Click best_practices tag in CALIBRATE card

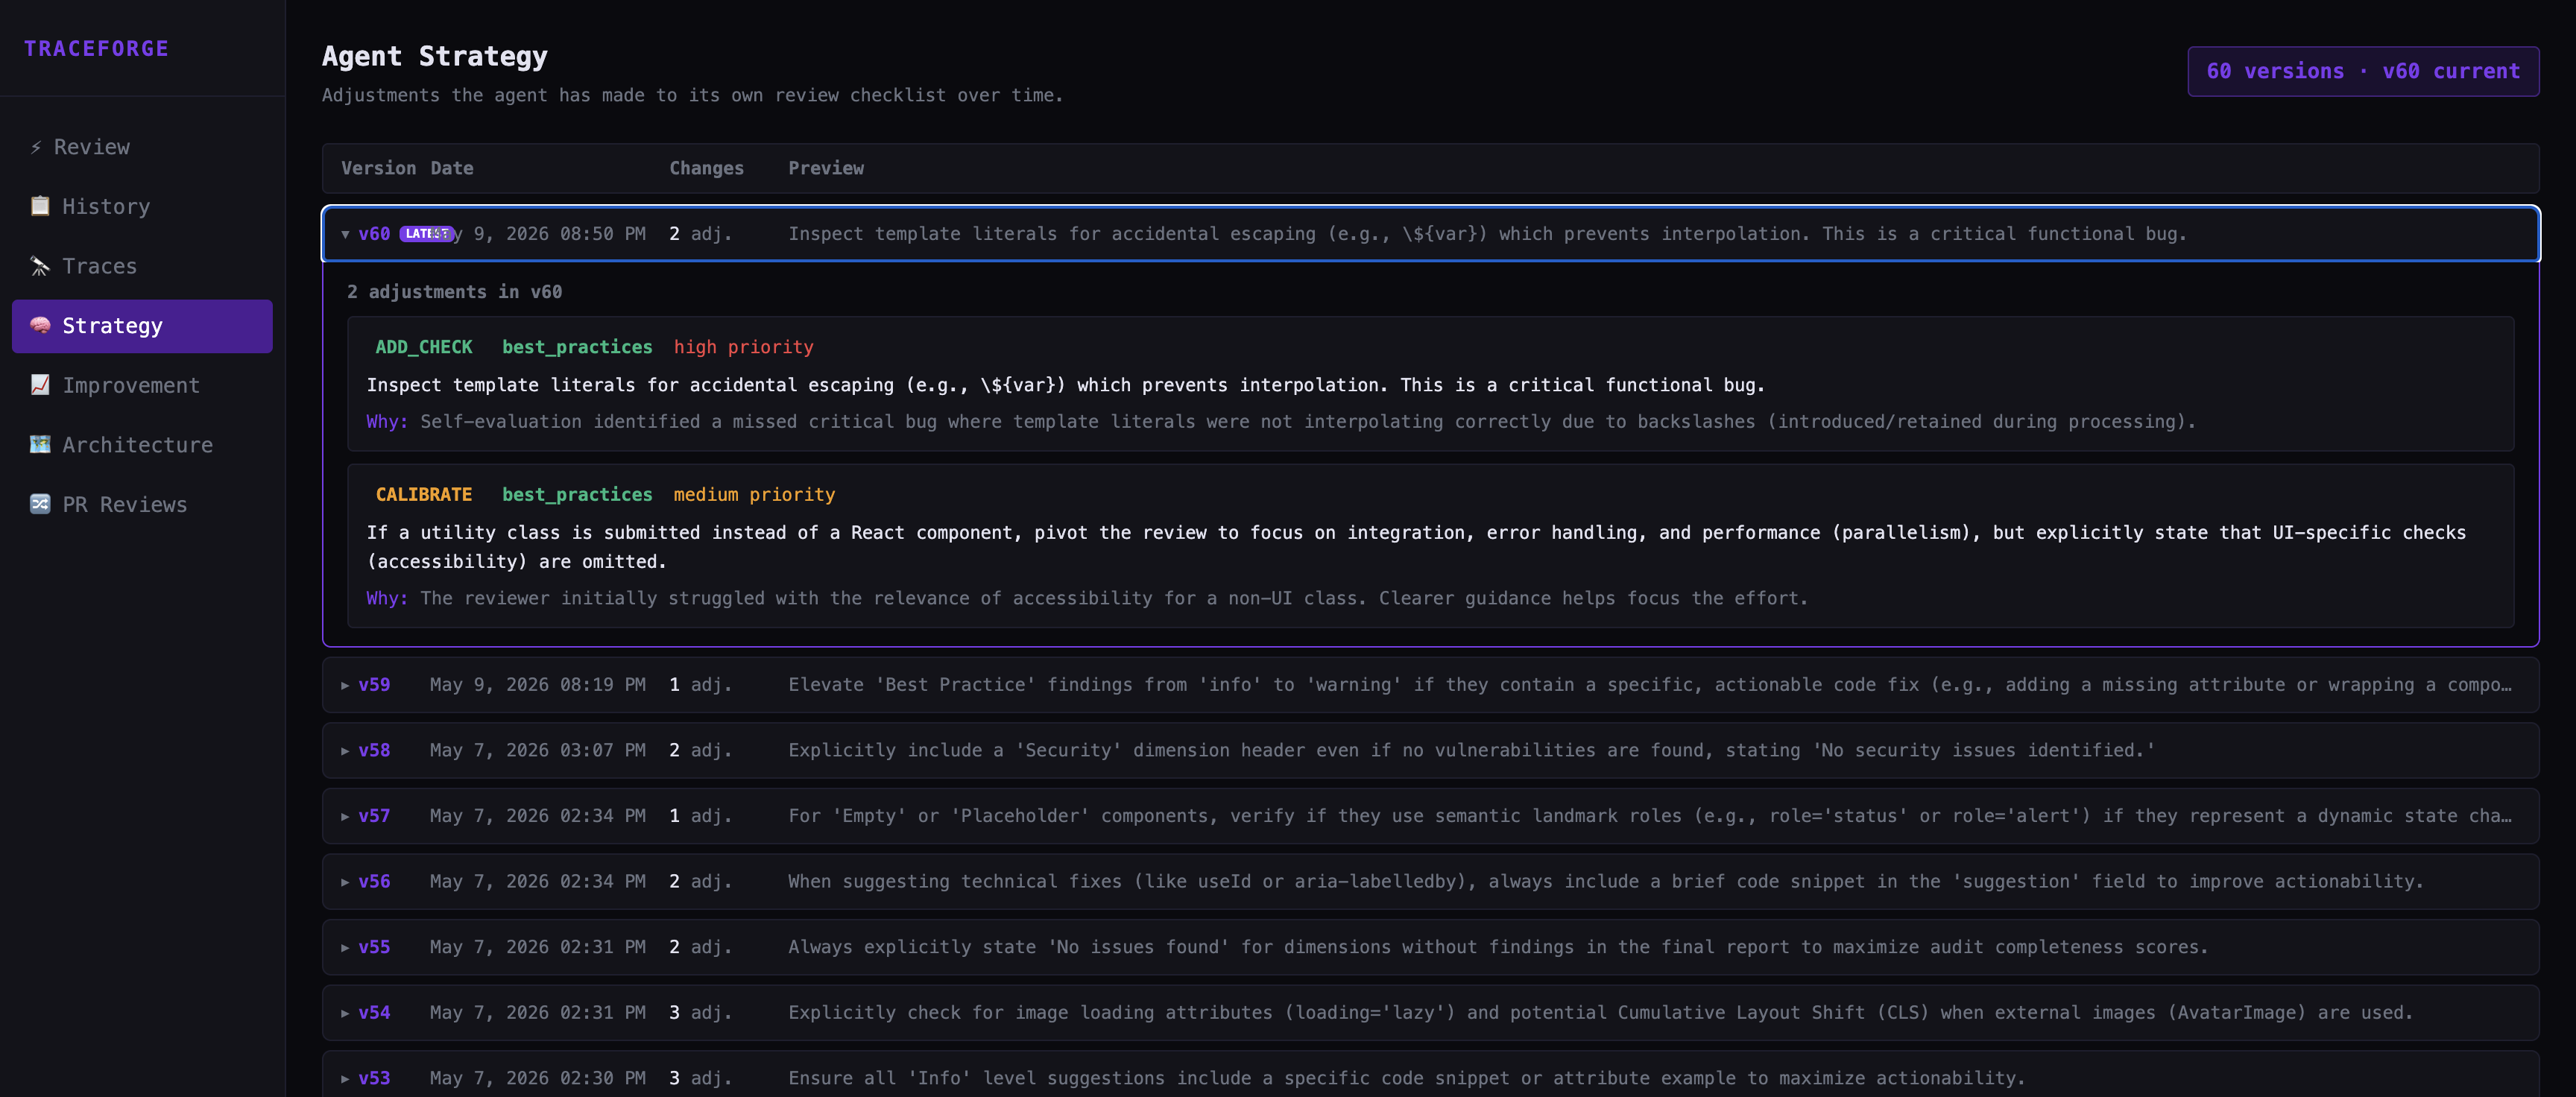tap(577, 495)
